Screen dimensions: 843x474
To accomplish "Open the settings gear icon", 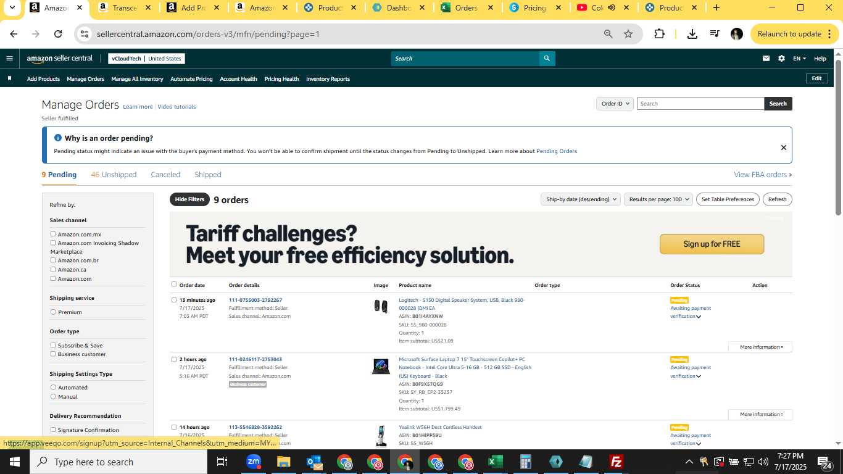I will pyautogui.click(x=781, y=59).
